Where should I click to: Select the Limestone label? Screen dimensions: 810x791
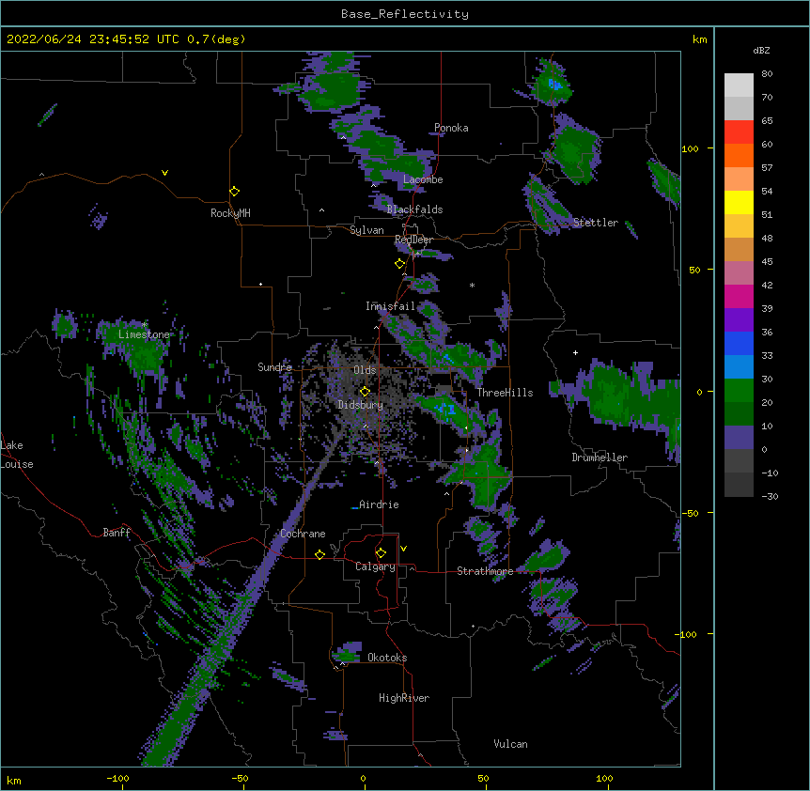click(144, 334)
